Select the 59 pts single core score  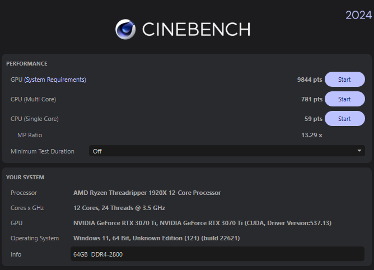point(314,119)
